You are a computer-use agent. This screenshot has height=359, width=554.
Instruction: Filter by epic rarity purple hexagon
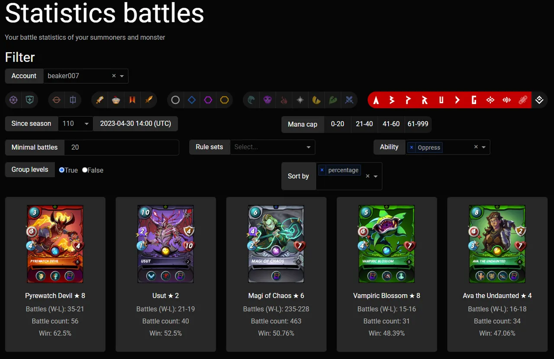coord(208,100)
